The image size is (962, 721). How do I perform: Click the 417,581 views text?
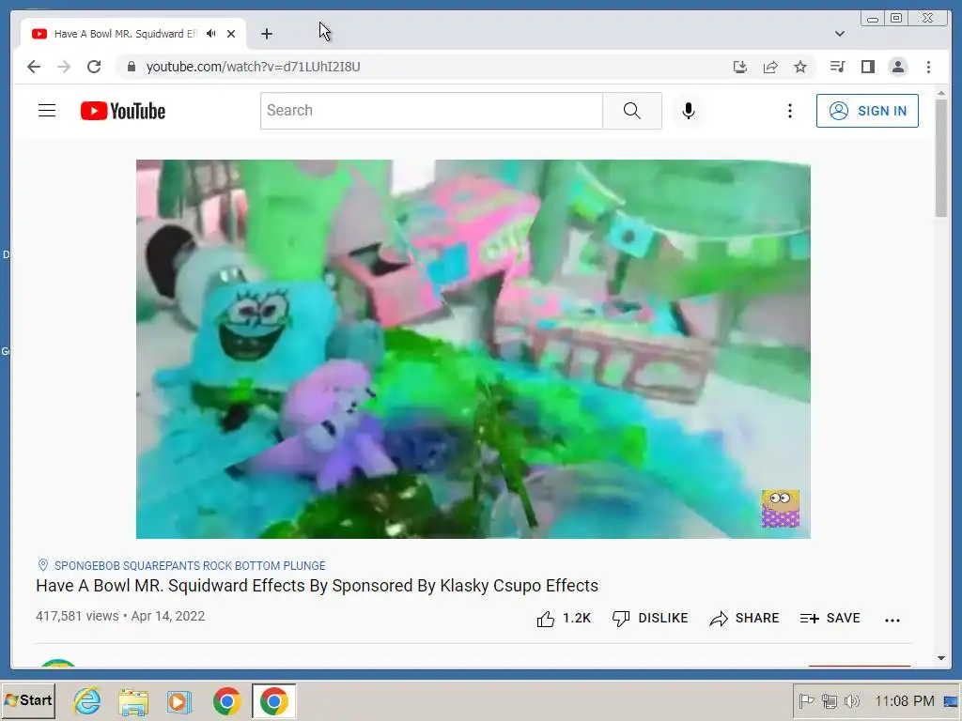pyautogui.click(x=77, y=616)
